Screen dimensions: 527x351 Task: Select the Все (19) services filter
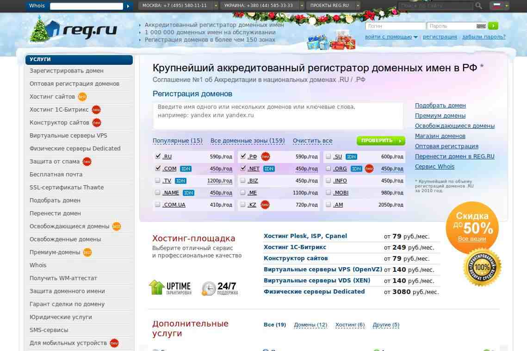point(274,325)
